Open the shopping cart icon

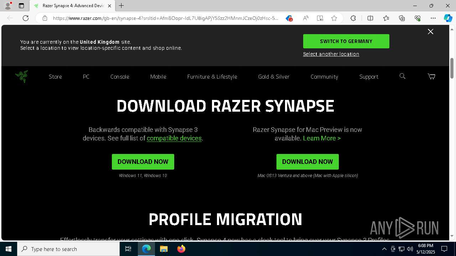(431, 76)
